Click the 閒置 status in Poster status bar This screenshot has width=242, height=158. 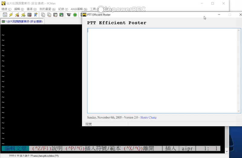(89, 124)
